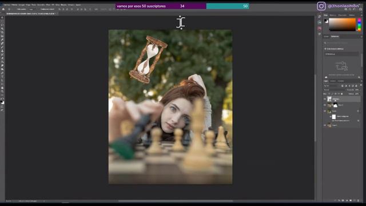Click the Home icon in options bar
The image size is (366, 206).
pyautogui.click(x=3, y=9)
